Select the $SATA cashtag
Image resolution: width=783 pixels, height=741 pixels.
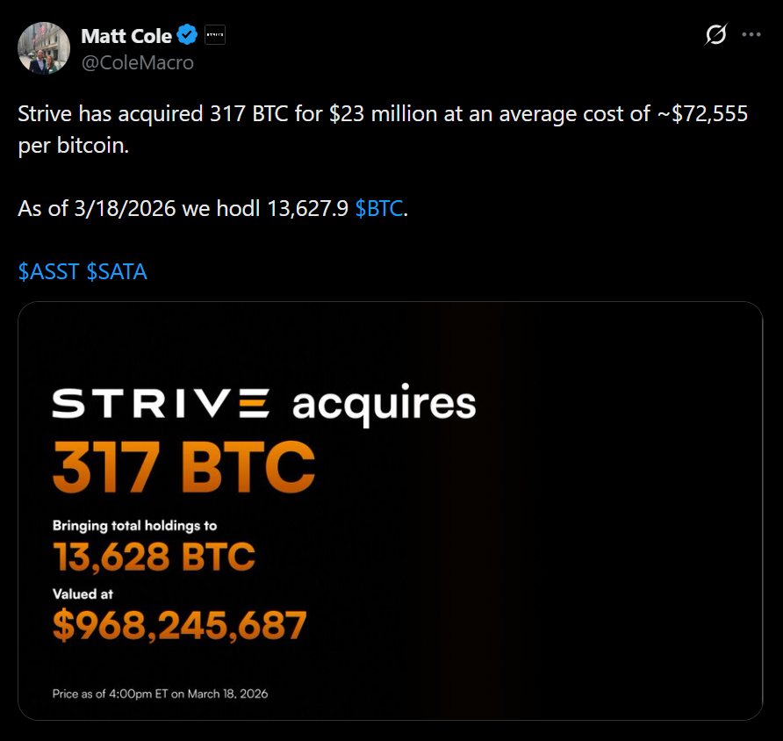117,272
